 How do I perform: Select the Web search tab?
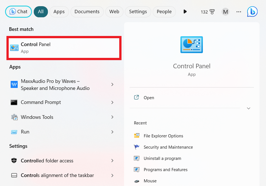click(x=114, y=12)
